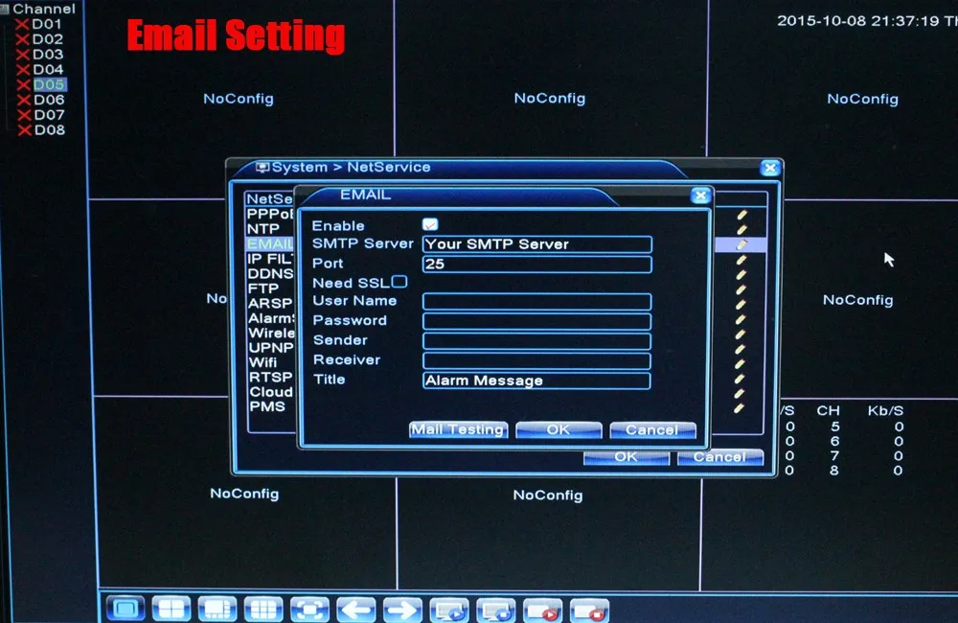
Task: Select IP FILTER in the NetService list
Action: coord(271,259)
